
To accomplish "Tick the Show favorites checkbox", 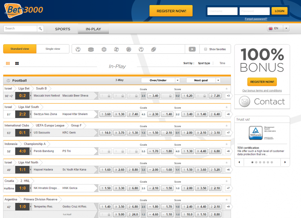I will click(206, 49).
